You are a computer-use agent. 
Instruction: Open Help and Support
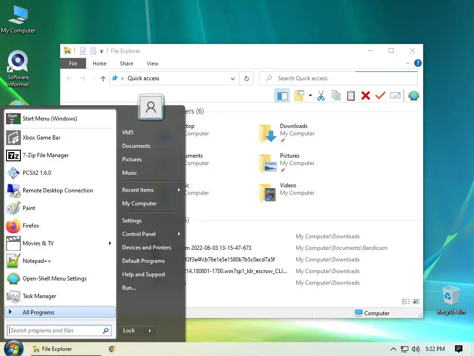(x=151, y=274)
